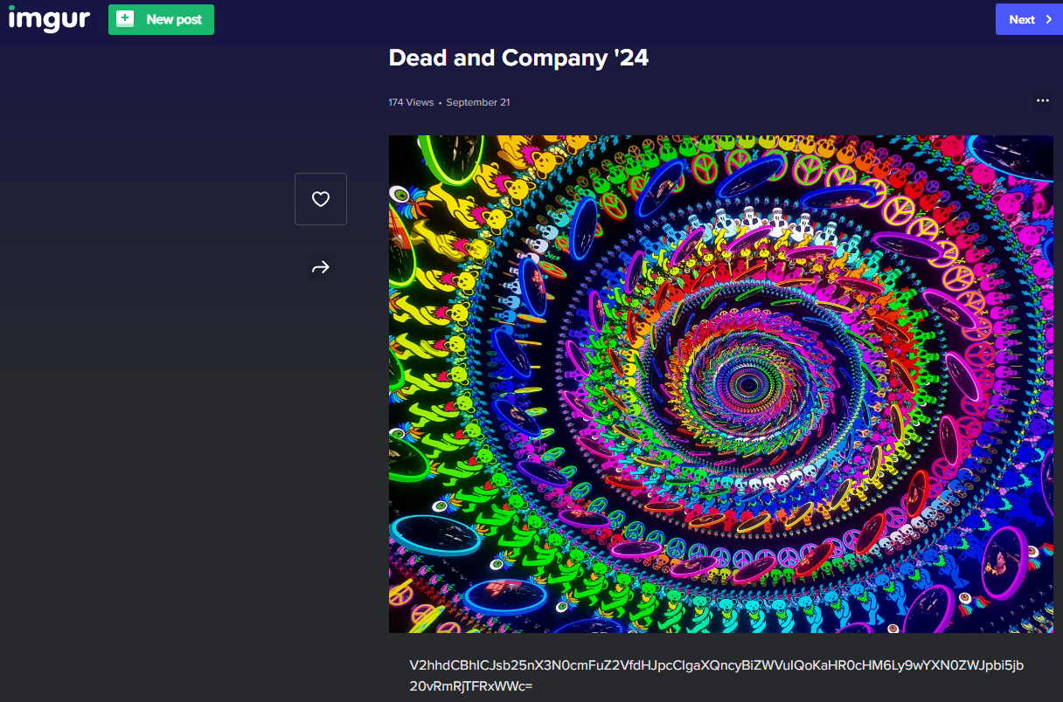Click the center vortex of the spiral image
Viewport: 1063px width, 702px height.
746,382
